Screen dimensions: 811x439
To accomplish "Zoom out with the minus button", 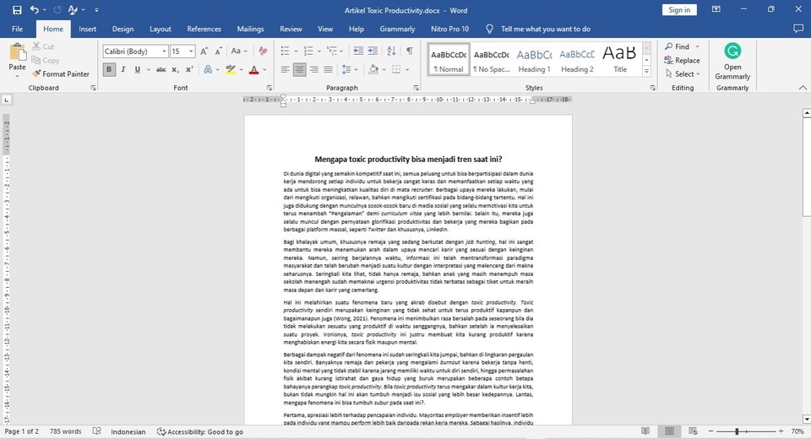I will coord(711,431).
